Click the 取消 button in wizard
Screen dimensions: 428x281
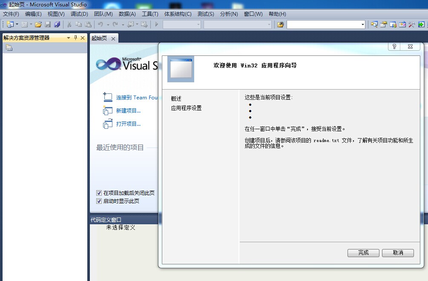[398, 253]
